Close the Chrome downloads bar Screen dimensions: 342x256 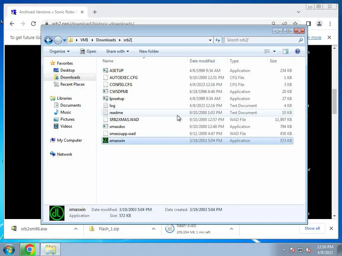331,228
